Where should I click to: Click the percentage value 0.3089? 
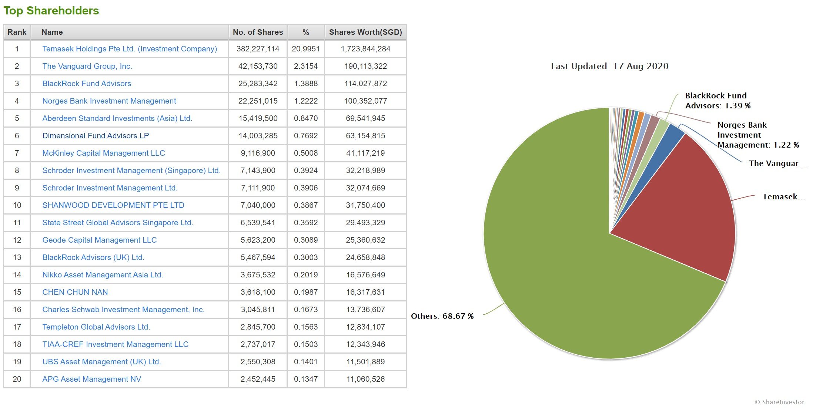pos(306,240)
